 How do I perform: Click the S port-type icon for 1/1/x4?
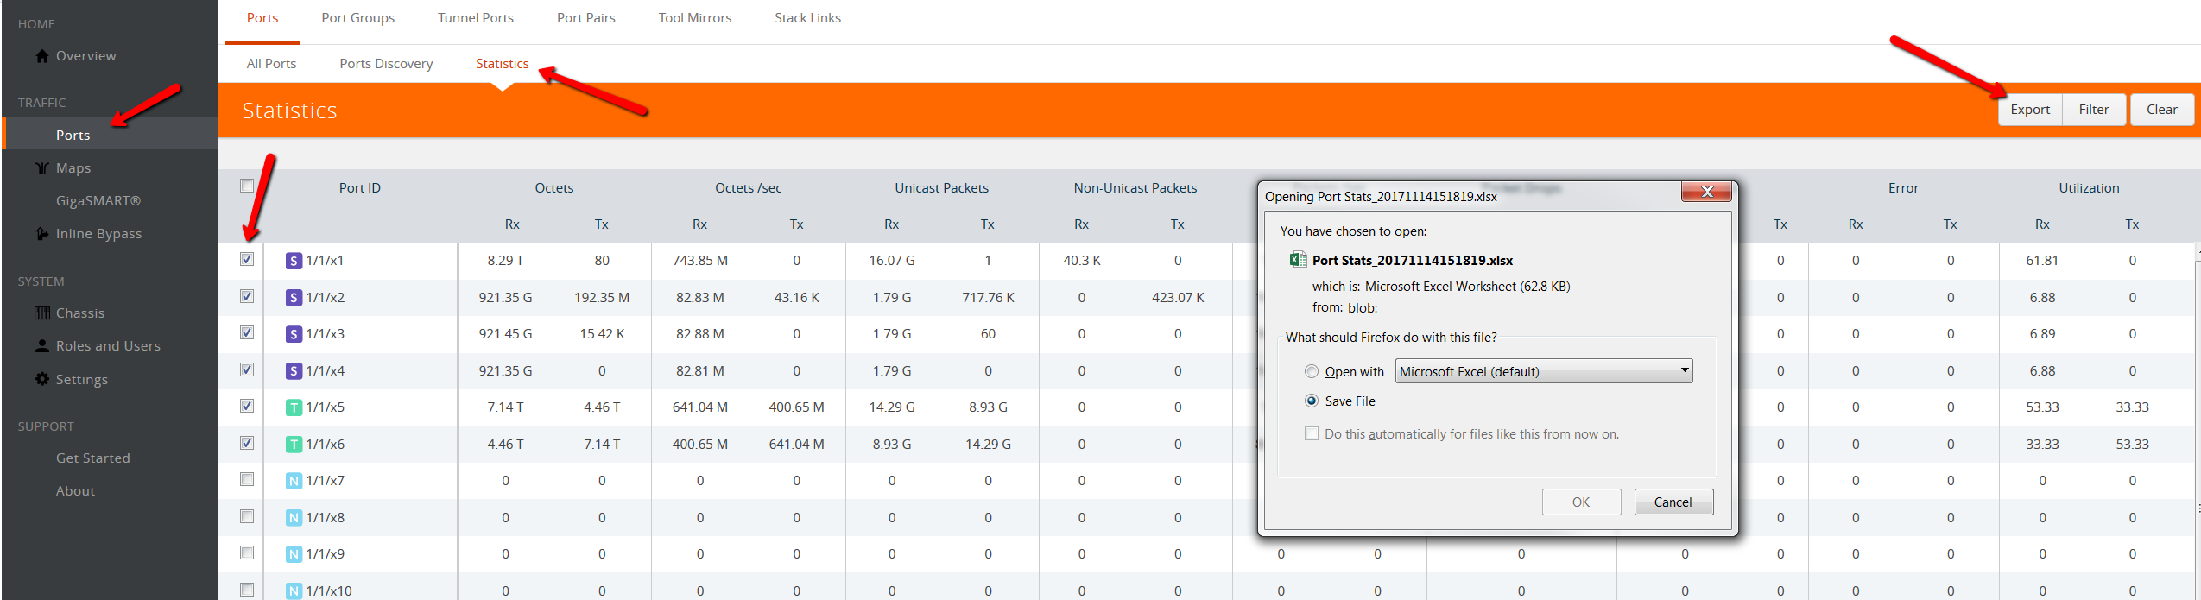294,371
